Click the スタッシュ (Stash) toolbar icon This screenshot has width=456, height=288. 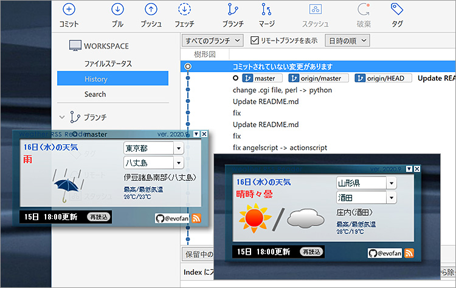click(315, 9)
